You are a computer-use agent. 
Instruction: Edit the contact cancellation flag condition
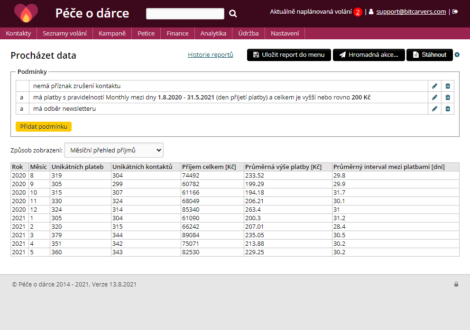[x=434, y=86]
